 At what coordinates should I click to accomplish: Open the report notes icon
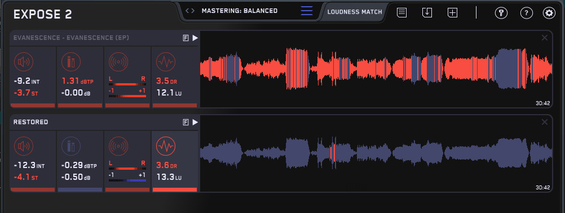tap(402, 12)
